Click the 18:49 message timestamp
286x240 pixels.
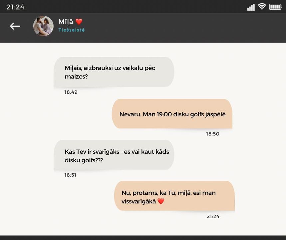click(71, 92)
